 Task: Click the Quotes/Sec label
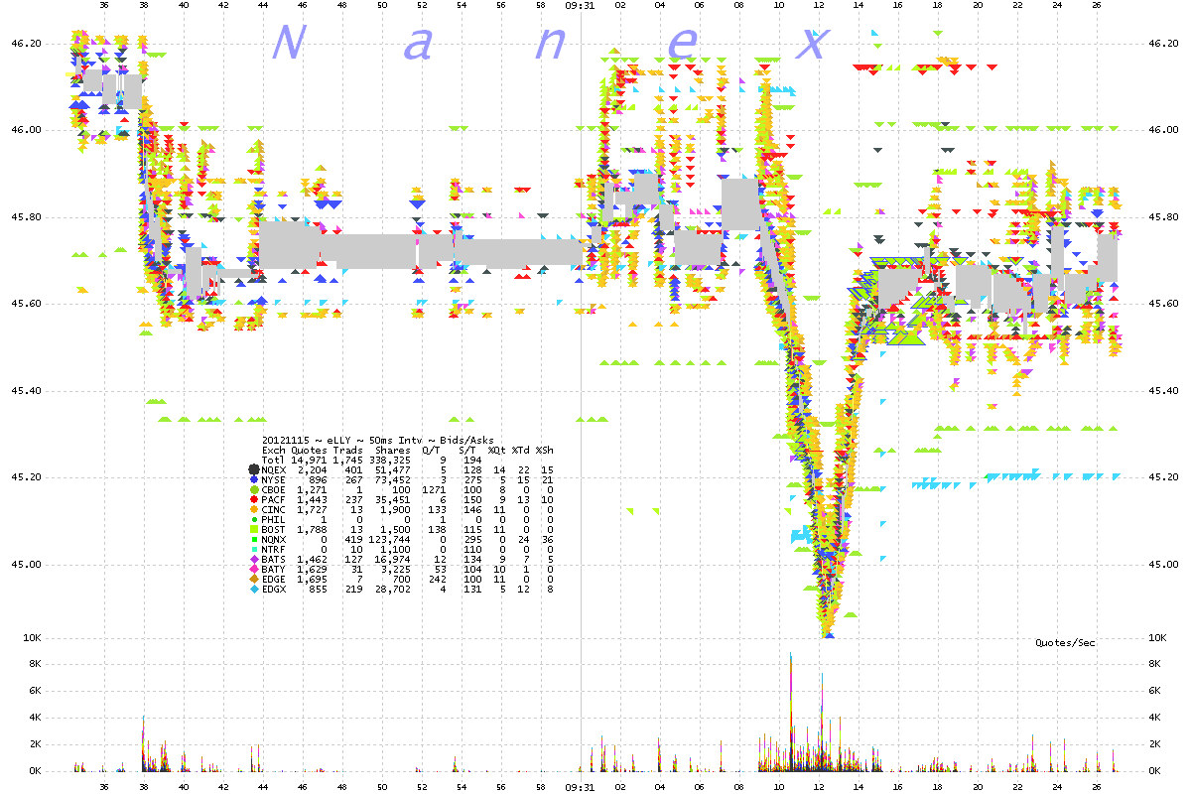pos(1065,643)
